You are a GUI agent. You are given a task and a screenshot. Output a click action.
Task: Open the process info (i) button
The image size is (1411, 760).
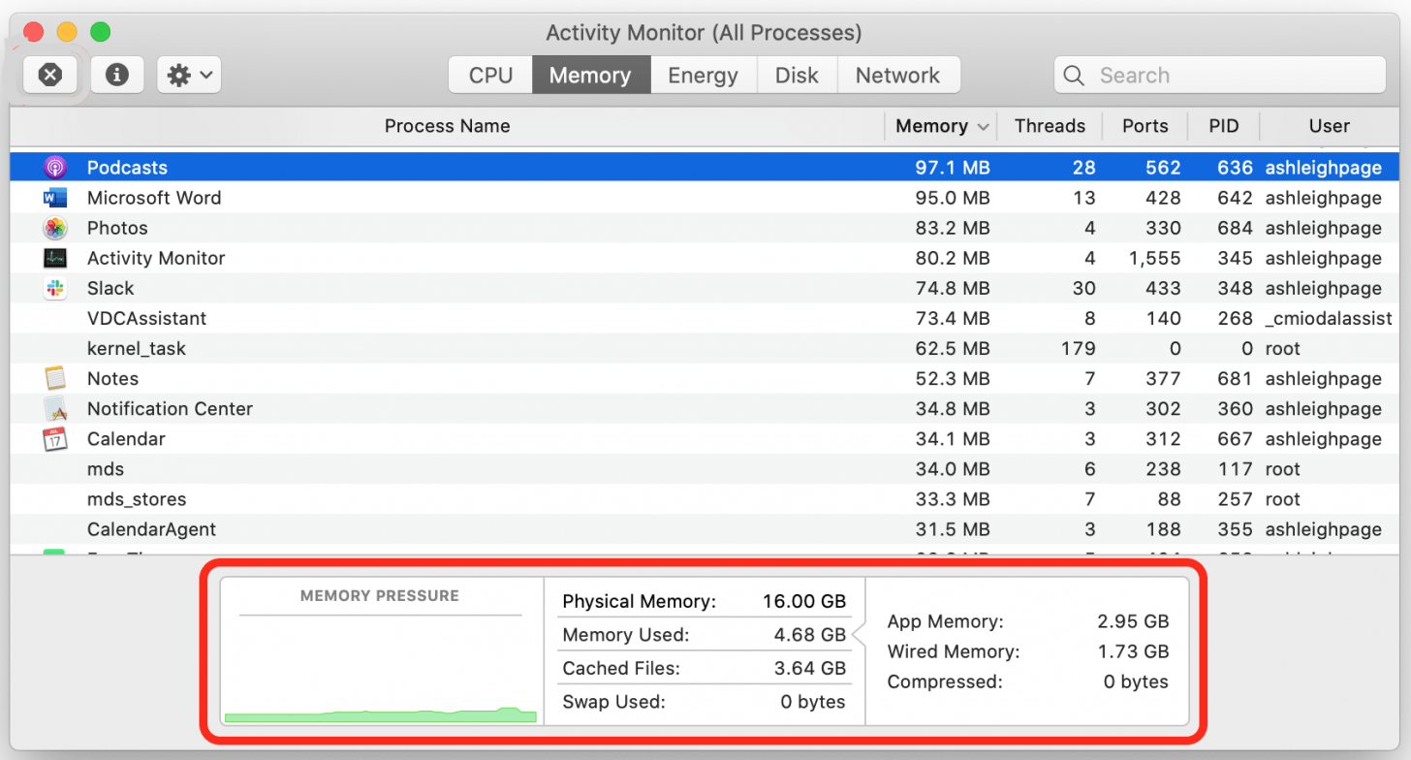tap(117, 75)
